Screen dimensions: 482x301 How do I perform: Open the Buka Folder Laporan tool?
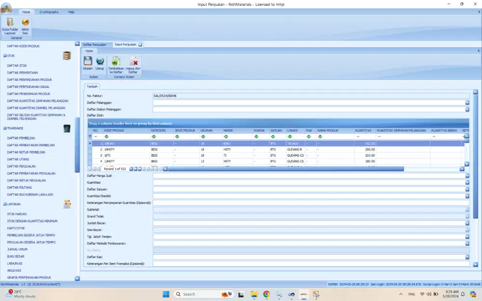[10, 26]
